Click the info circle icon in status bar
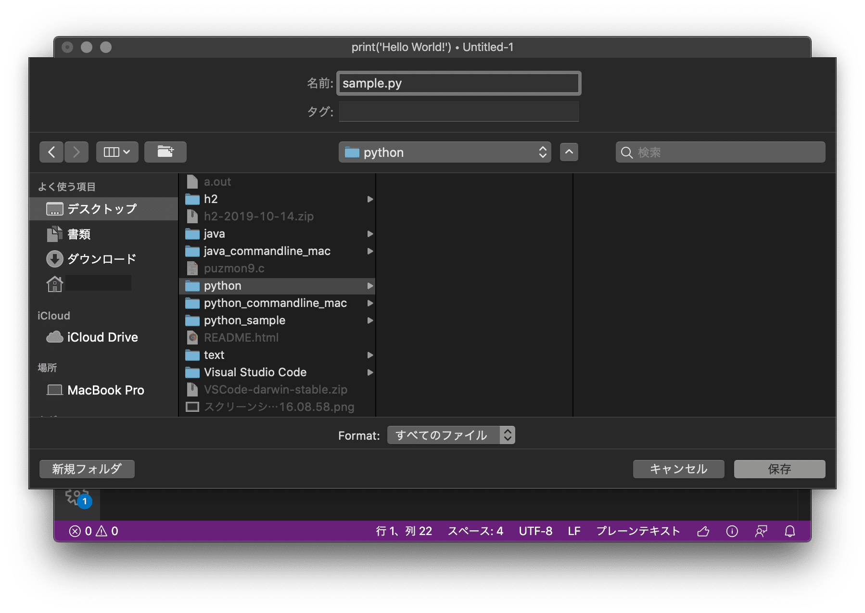 click(x=732, y=531)
